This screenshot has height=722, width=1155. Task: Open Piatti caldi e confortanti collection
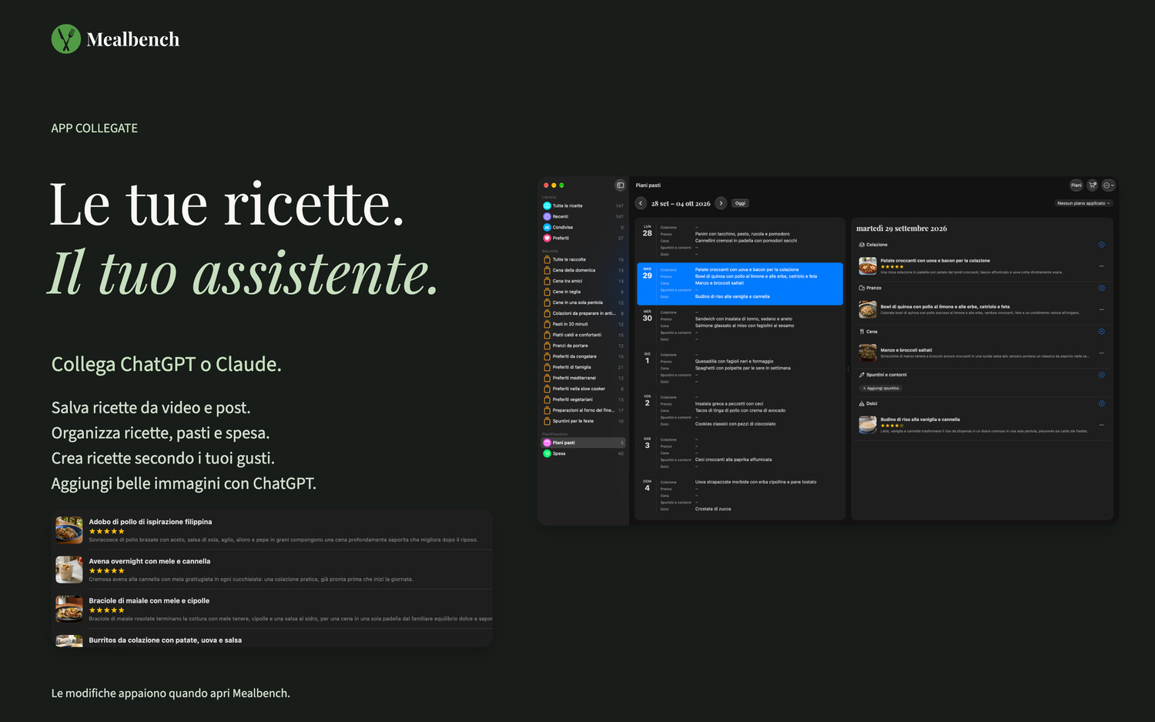584,335
